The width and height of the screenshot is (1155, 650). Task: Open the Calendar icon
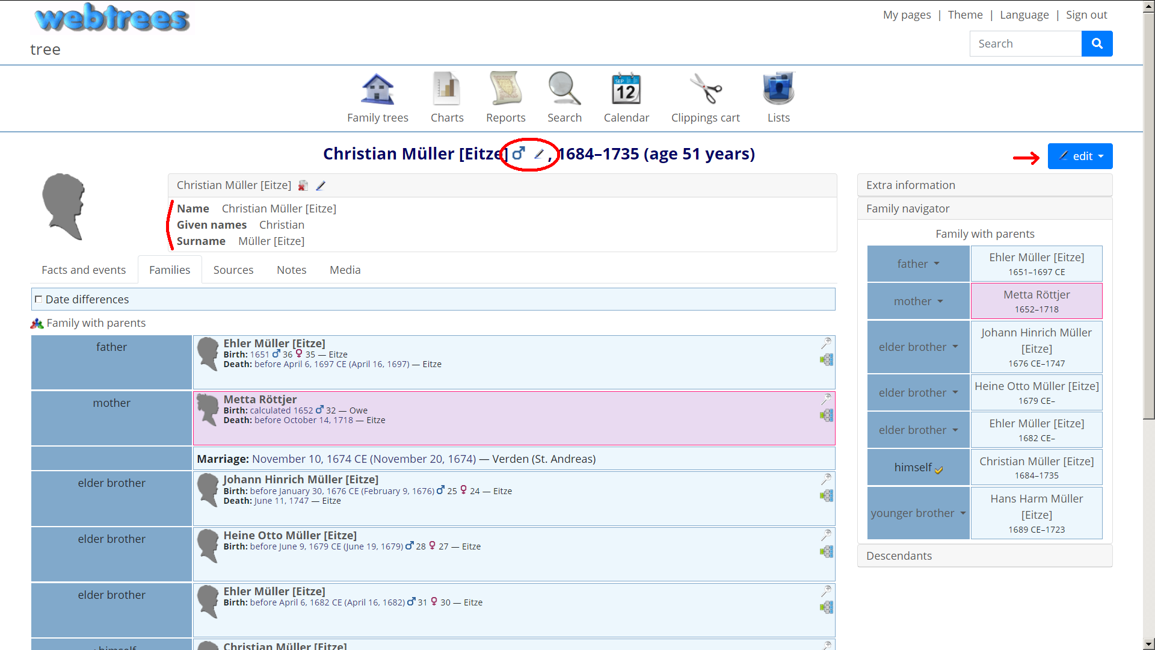click(x=626, y=89)
